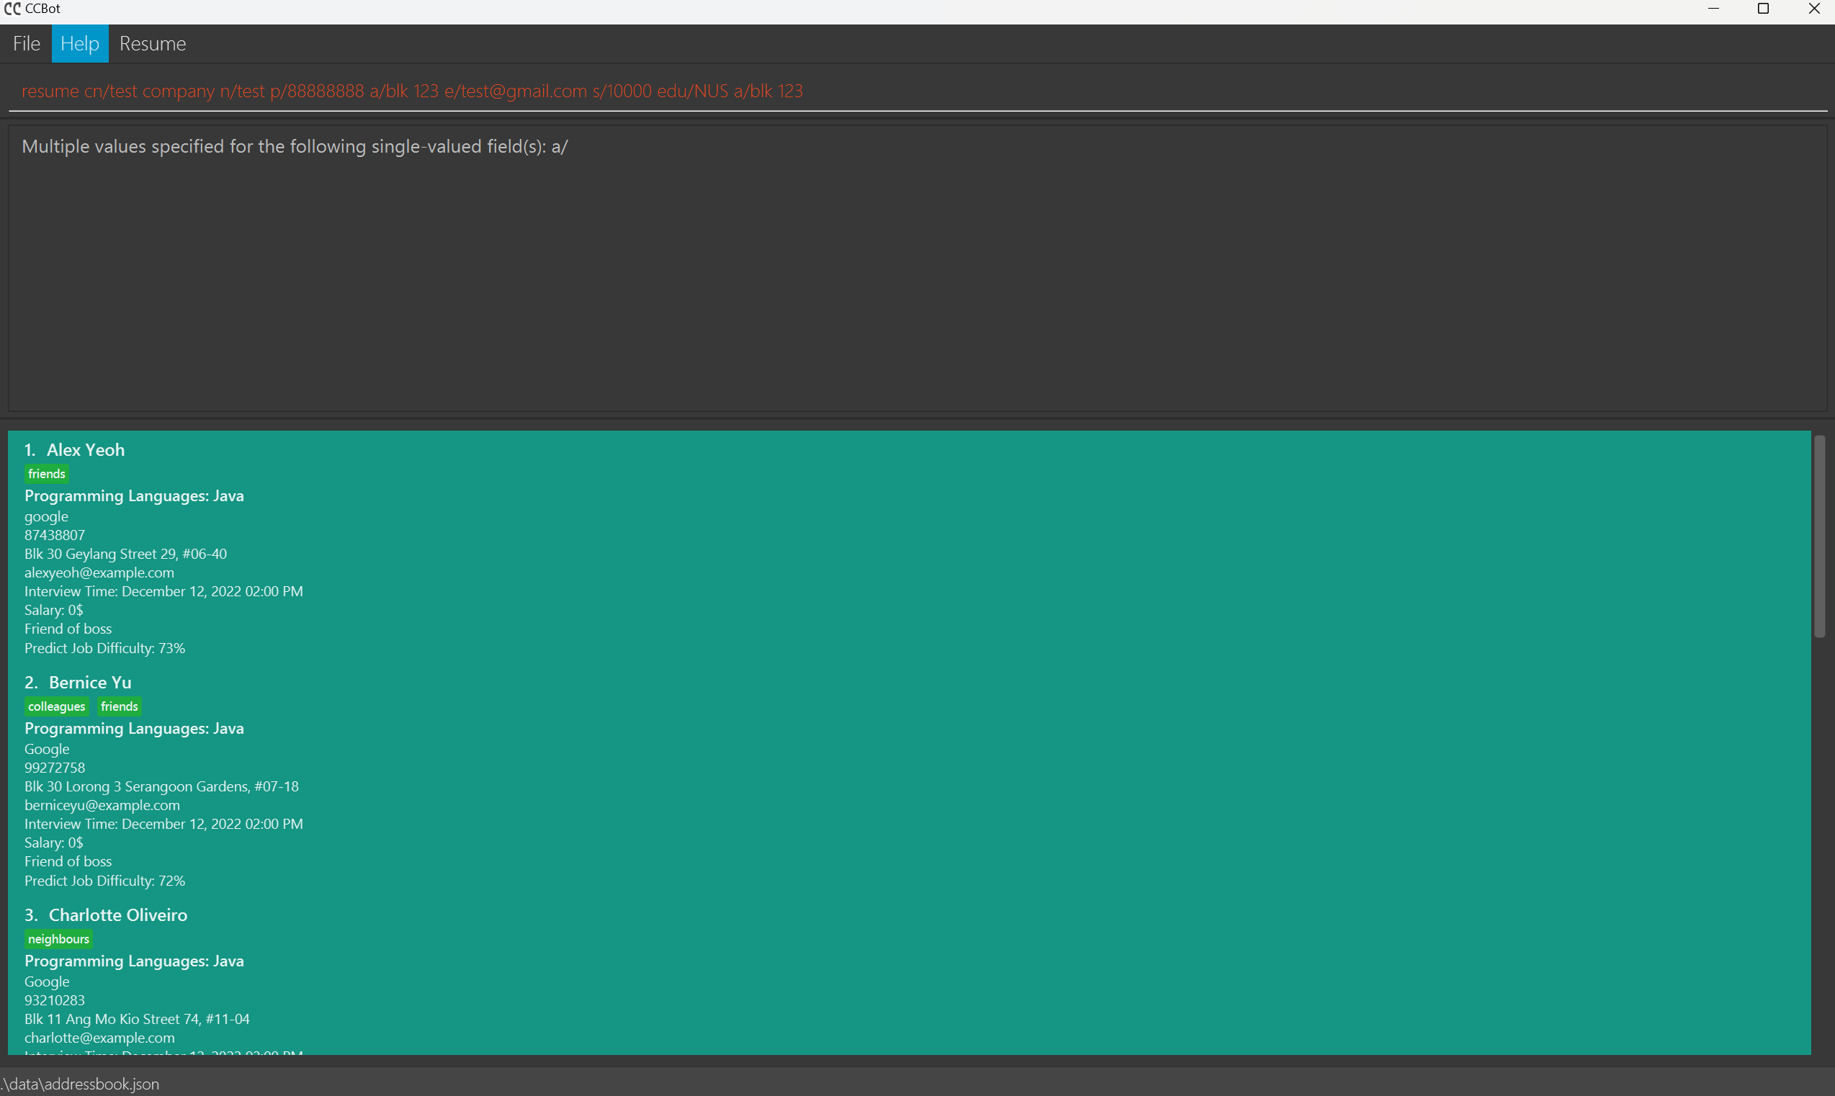1835x1096 pixels.
Task: Open the Resume menu
Action: tap(152, 44)
